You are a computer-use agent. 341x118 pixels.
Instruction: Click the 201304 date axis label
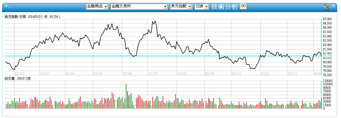(x=70, y=74)
